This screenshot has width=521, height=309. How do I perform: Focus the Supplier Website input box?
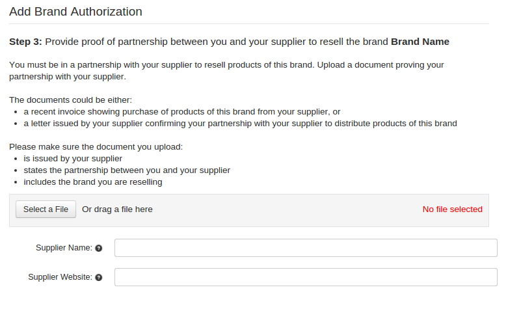tap(306, 277)
